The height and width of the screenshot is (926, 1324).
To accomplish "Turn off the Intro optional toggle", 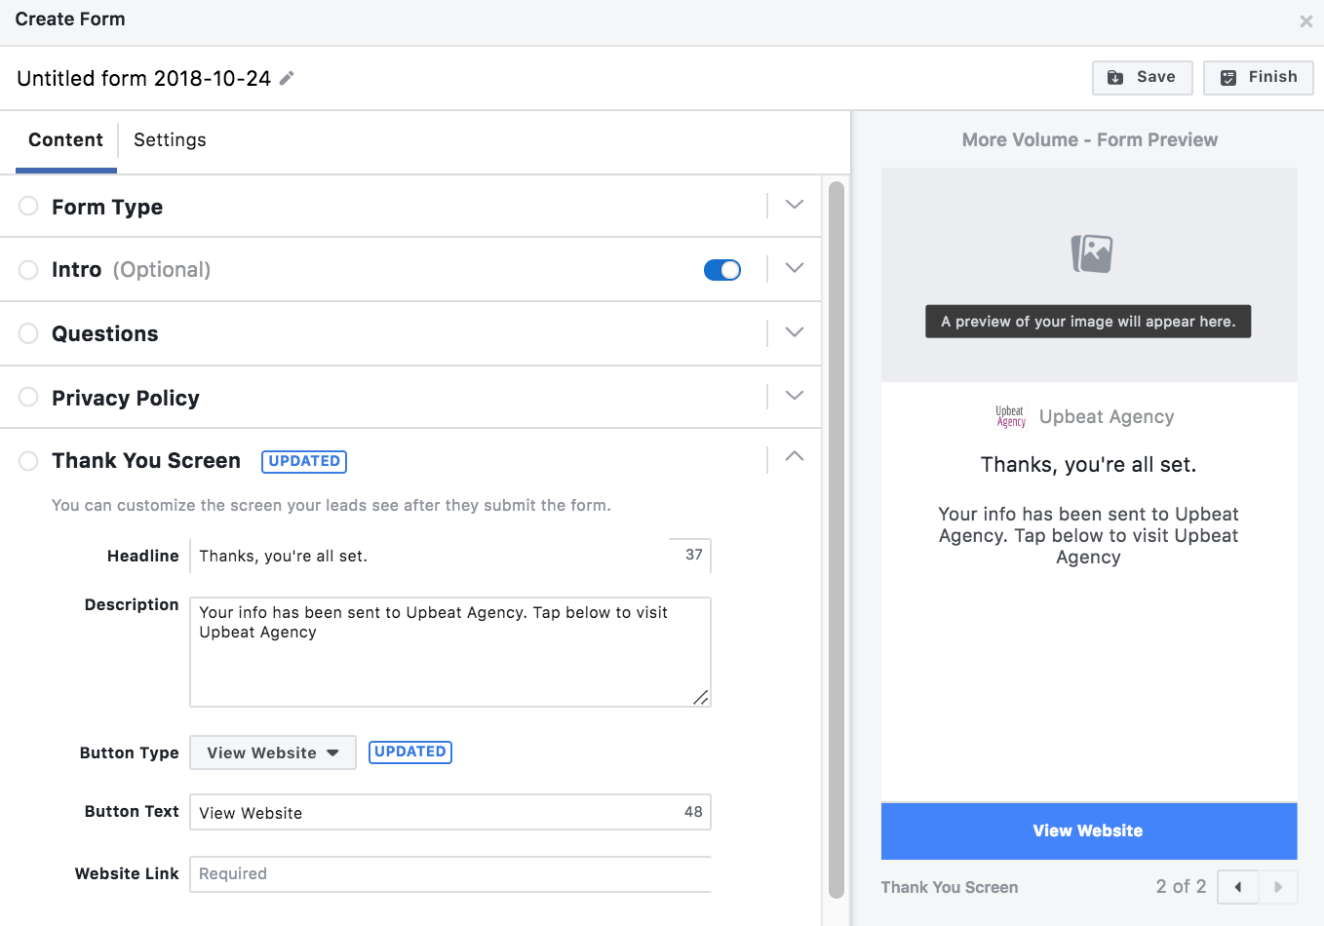I will [722, 270].
